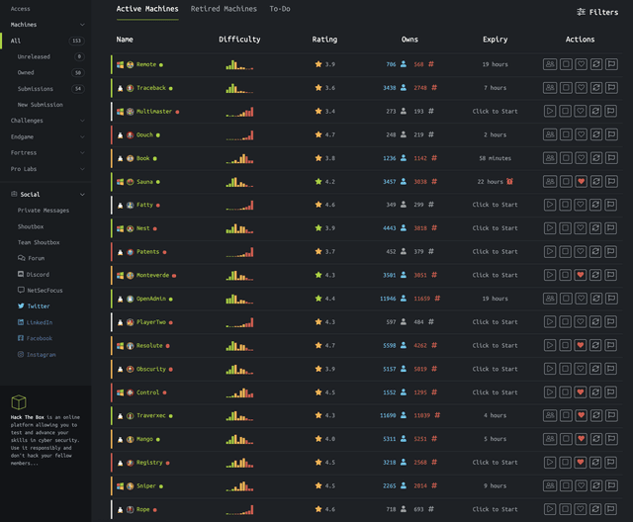Screen dimensions: 633x522
Task: Unfavorite the Sauna machine heart
Action: (582, 182)
